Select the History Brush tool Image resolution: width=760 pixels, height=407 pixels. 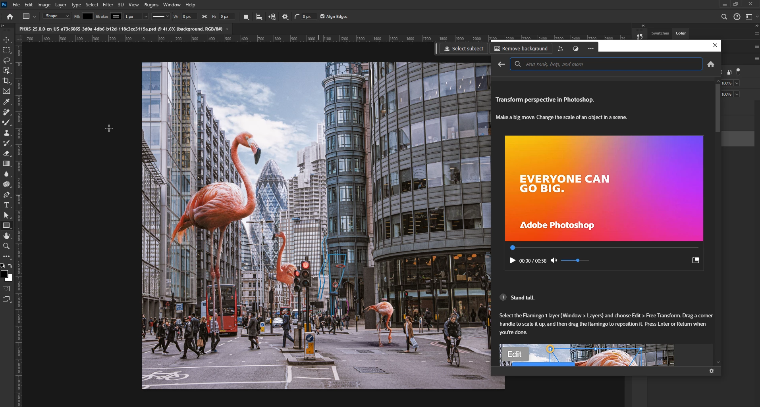pyautogui.click(x=6, y=143)
